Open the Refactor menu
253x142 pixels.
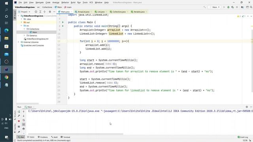65,2
